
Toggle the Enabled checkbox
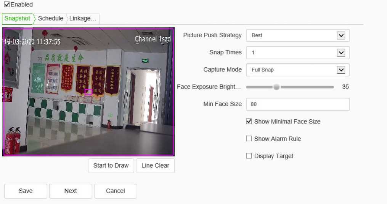[6, 5]
